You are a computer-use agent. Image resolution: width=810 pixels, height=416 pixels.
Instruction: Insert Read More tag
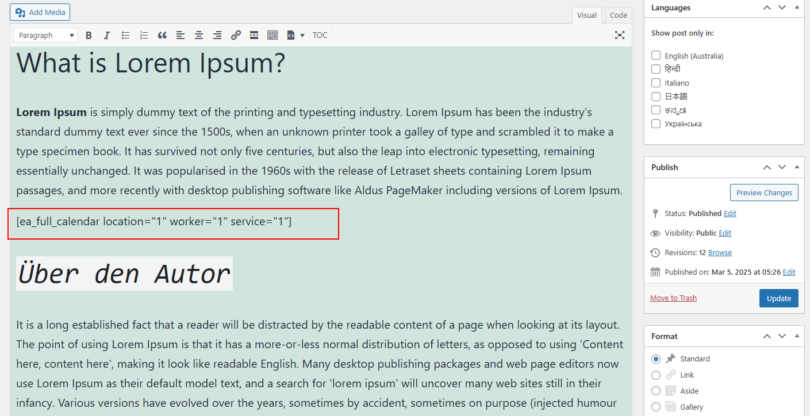click(x=254, y=36)
